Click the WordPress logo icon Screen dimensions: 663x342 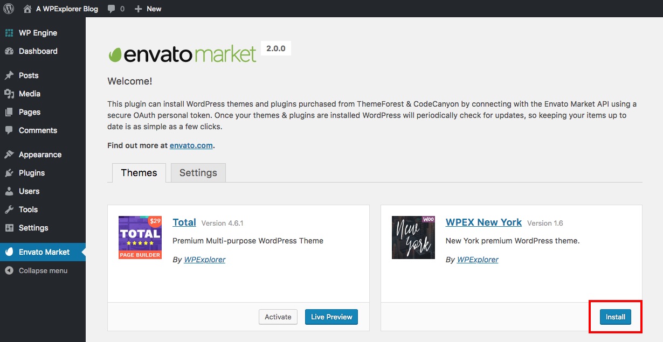point(9,9)
